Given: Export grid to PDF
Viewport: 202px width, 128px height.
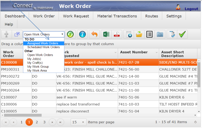Looking at the screenshot, I should [117, 34].
